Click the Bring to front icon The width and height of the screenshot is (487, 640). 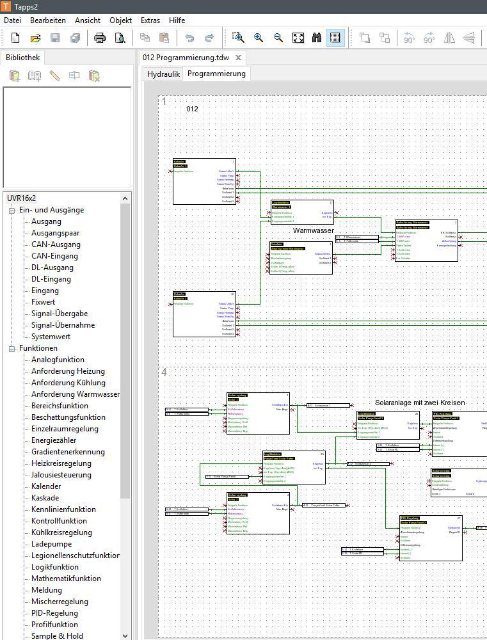click(365, 38)
